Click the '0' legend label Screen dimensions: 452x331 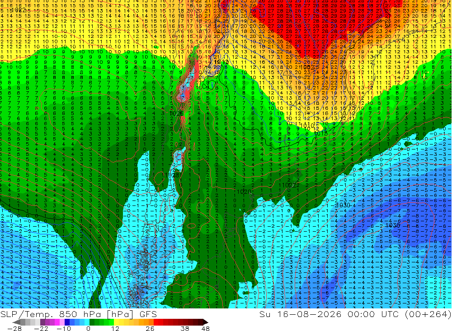(x=89, y=329)
